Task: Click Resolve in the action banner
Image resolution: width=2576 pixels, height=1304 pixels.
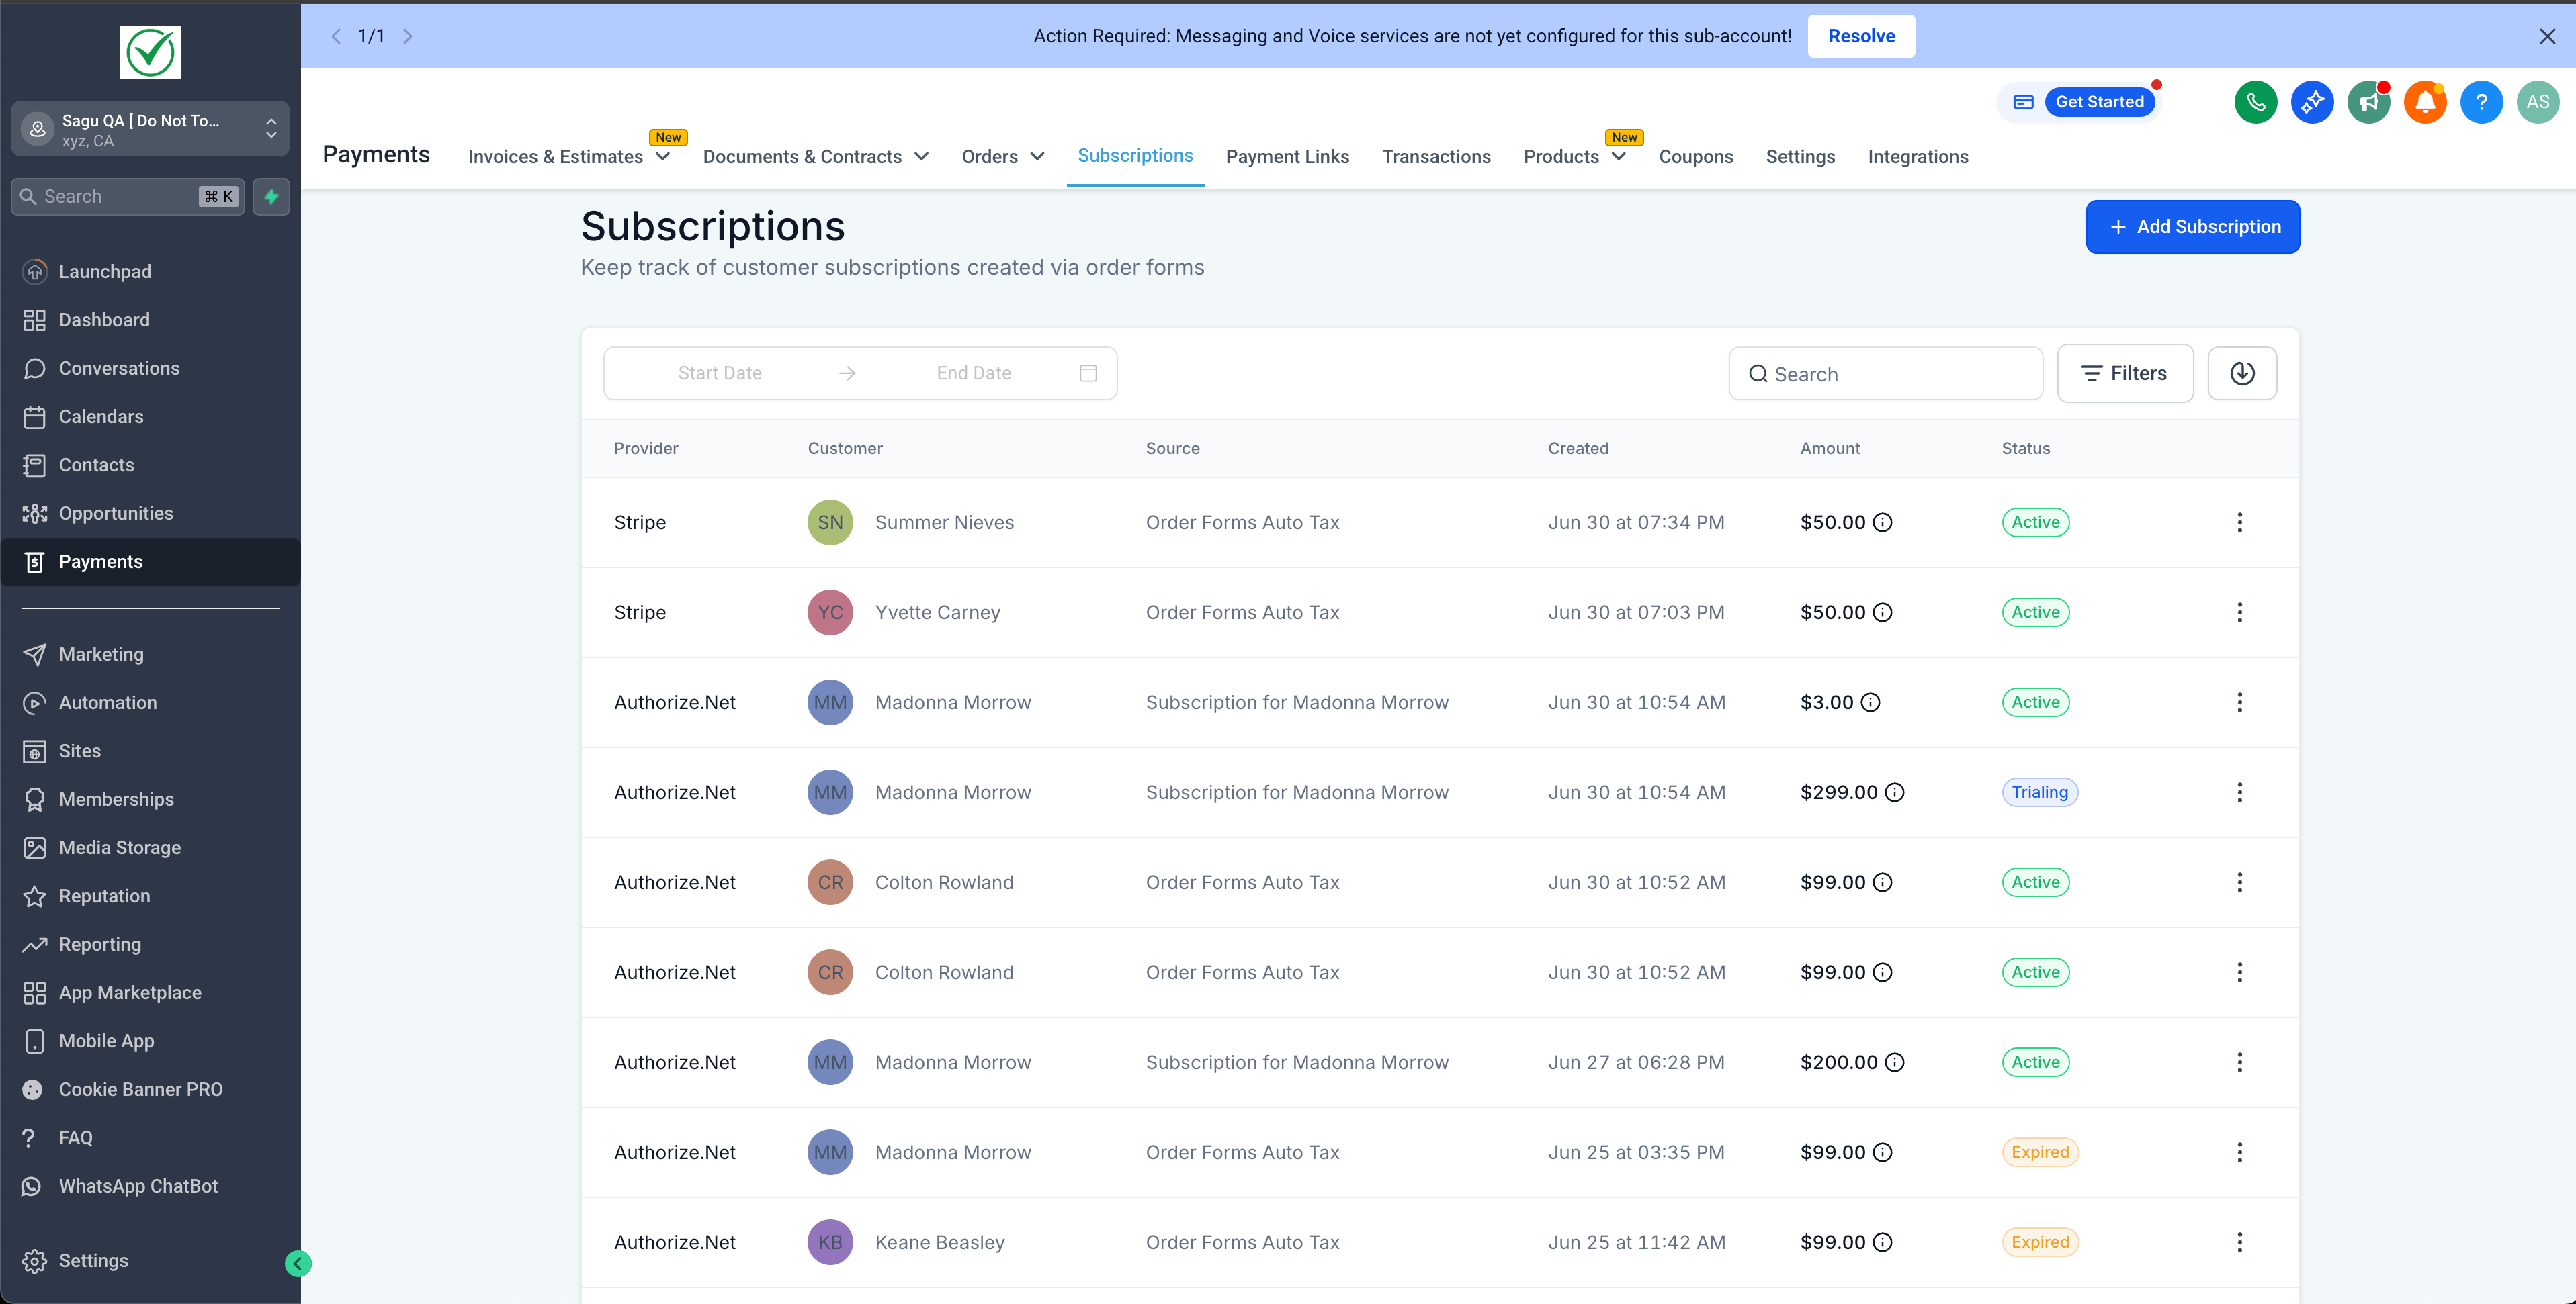Action: (x=1860, y=36)
